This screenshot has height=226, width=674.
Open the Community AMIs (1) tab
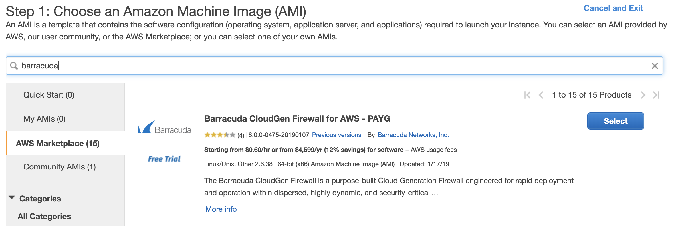click(59, 167)
